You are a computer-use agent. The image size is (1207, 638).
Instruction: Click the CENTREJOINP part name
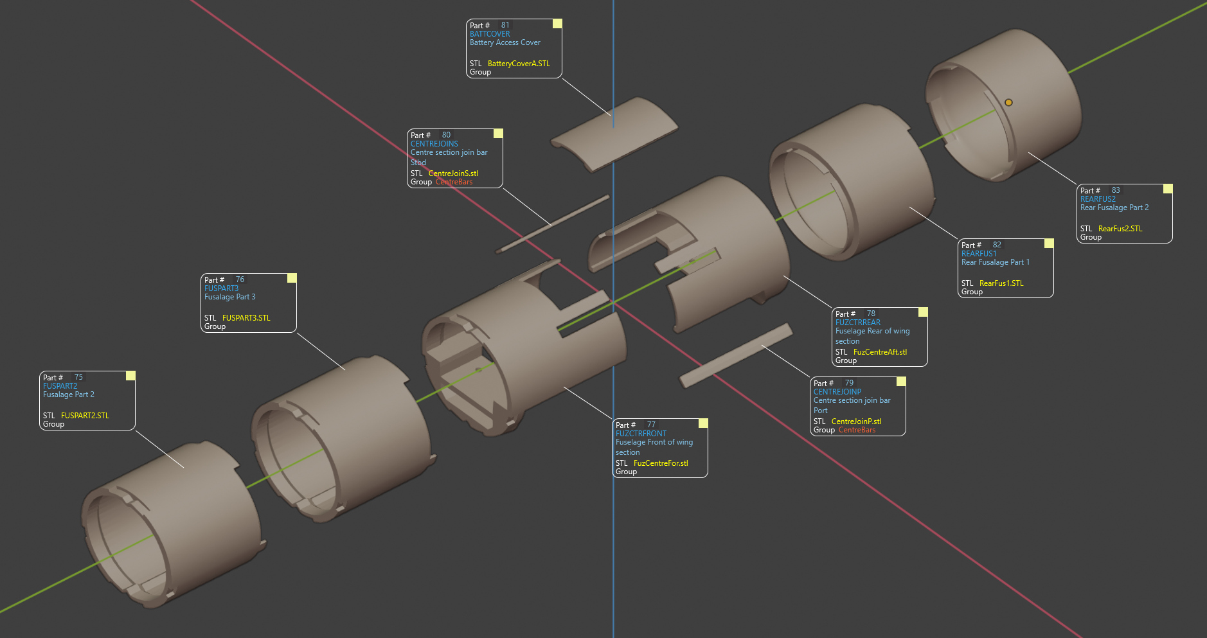click(x=837, y=392)
